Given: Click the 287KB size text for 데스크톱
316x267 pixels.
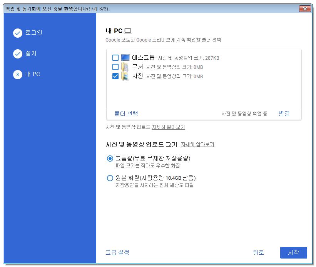Looking at the screenshot, I should click(212, 58).
